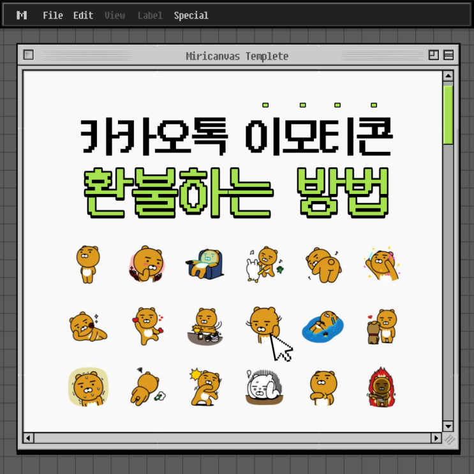Select the blushing shy Ryan emoticon

[x=147, y=264]
